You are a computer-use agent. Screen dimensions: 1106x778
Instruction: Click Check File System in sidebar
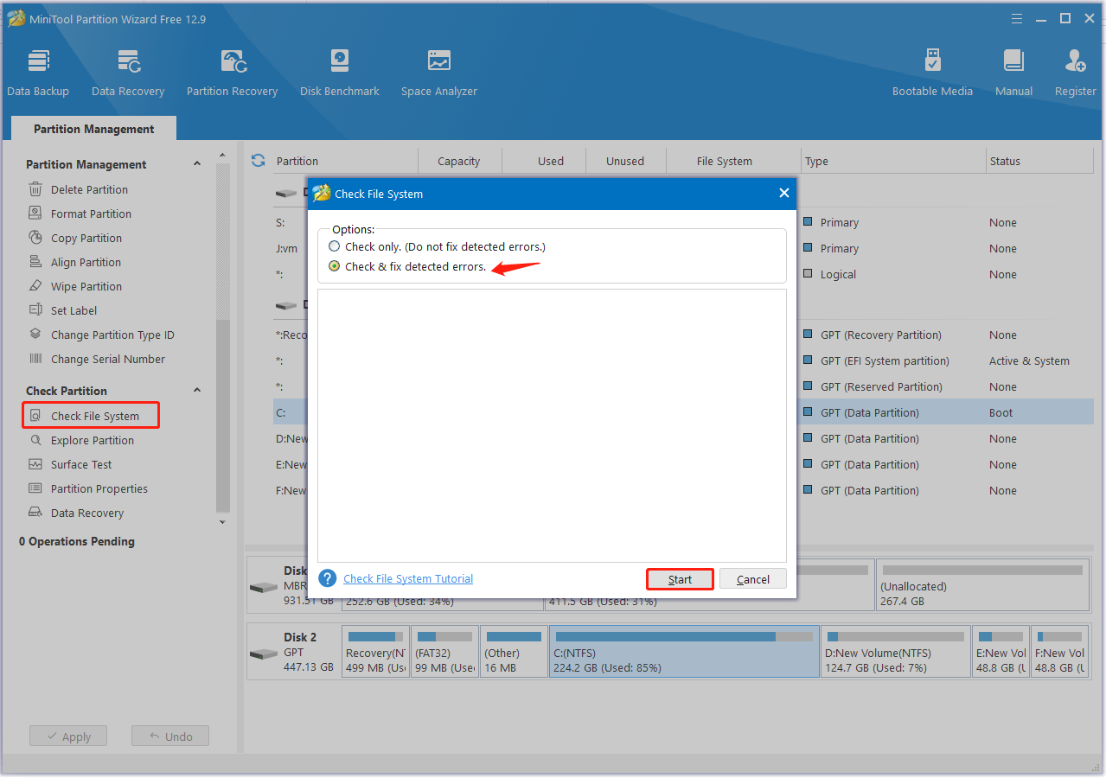coord(92,416)
